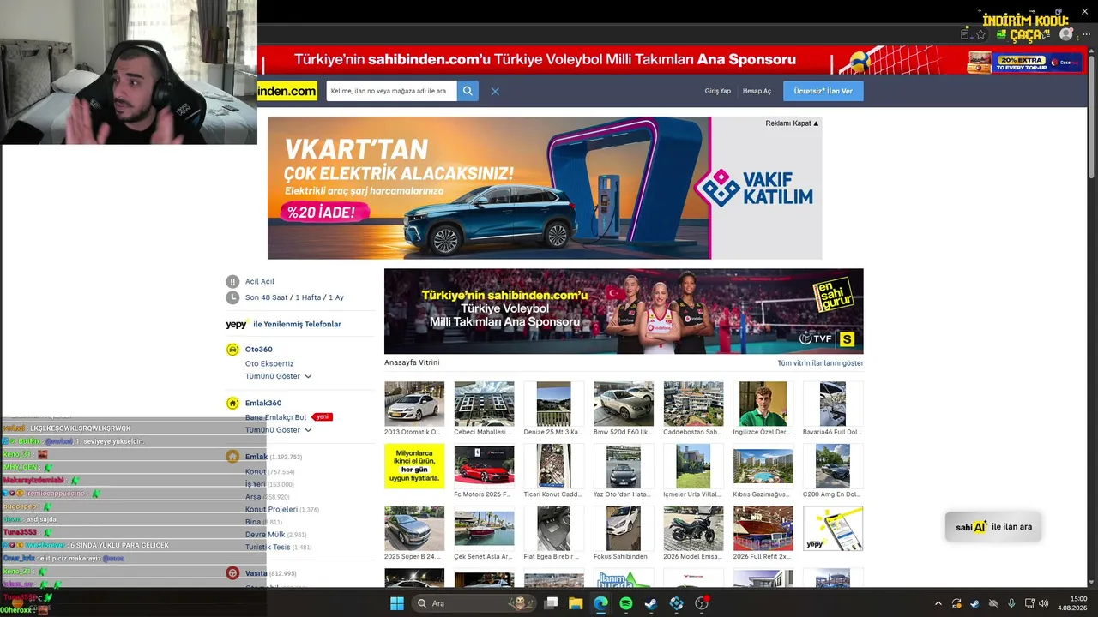Screen dimensions: 1098x617
Task: Click the Oto360 car icon
Action: [x=232, y=350]
